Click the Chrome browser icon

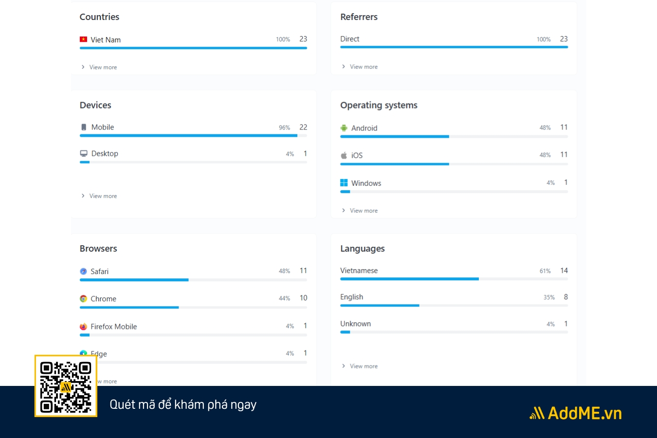pyautogui.click(x=83, y=299)
